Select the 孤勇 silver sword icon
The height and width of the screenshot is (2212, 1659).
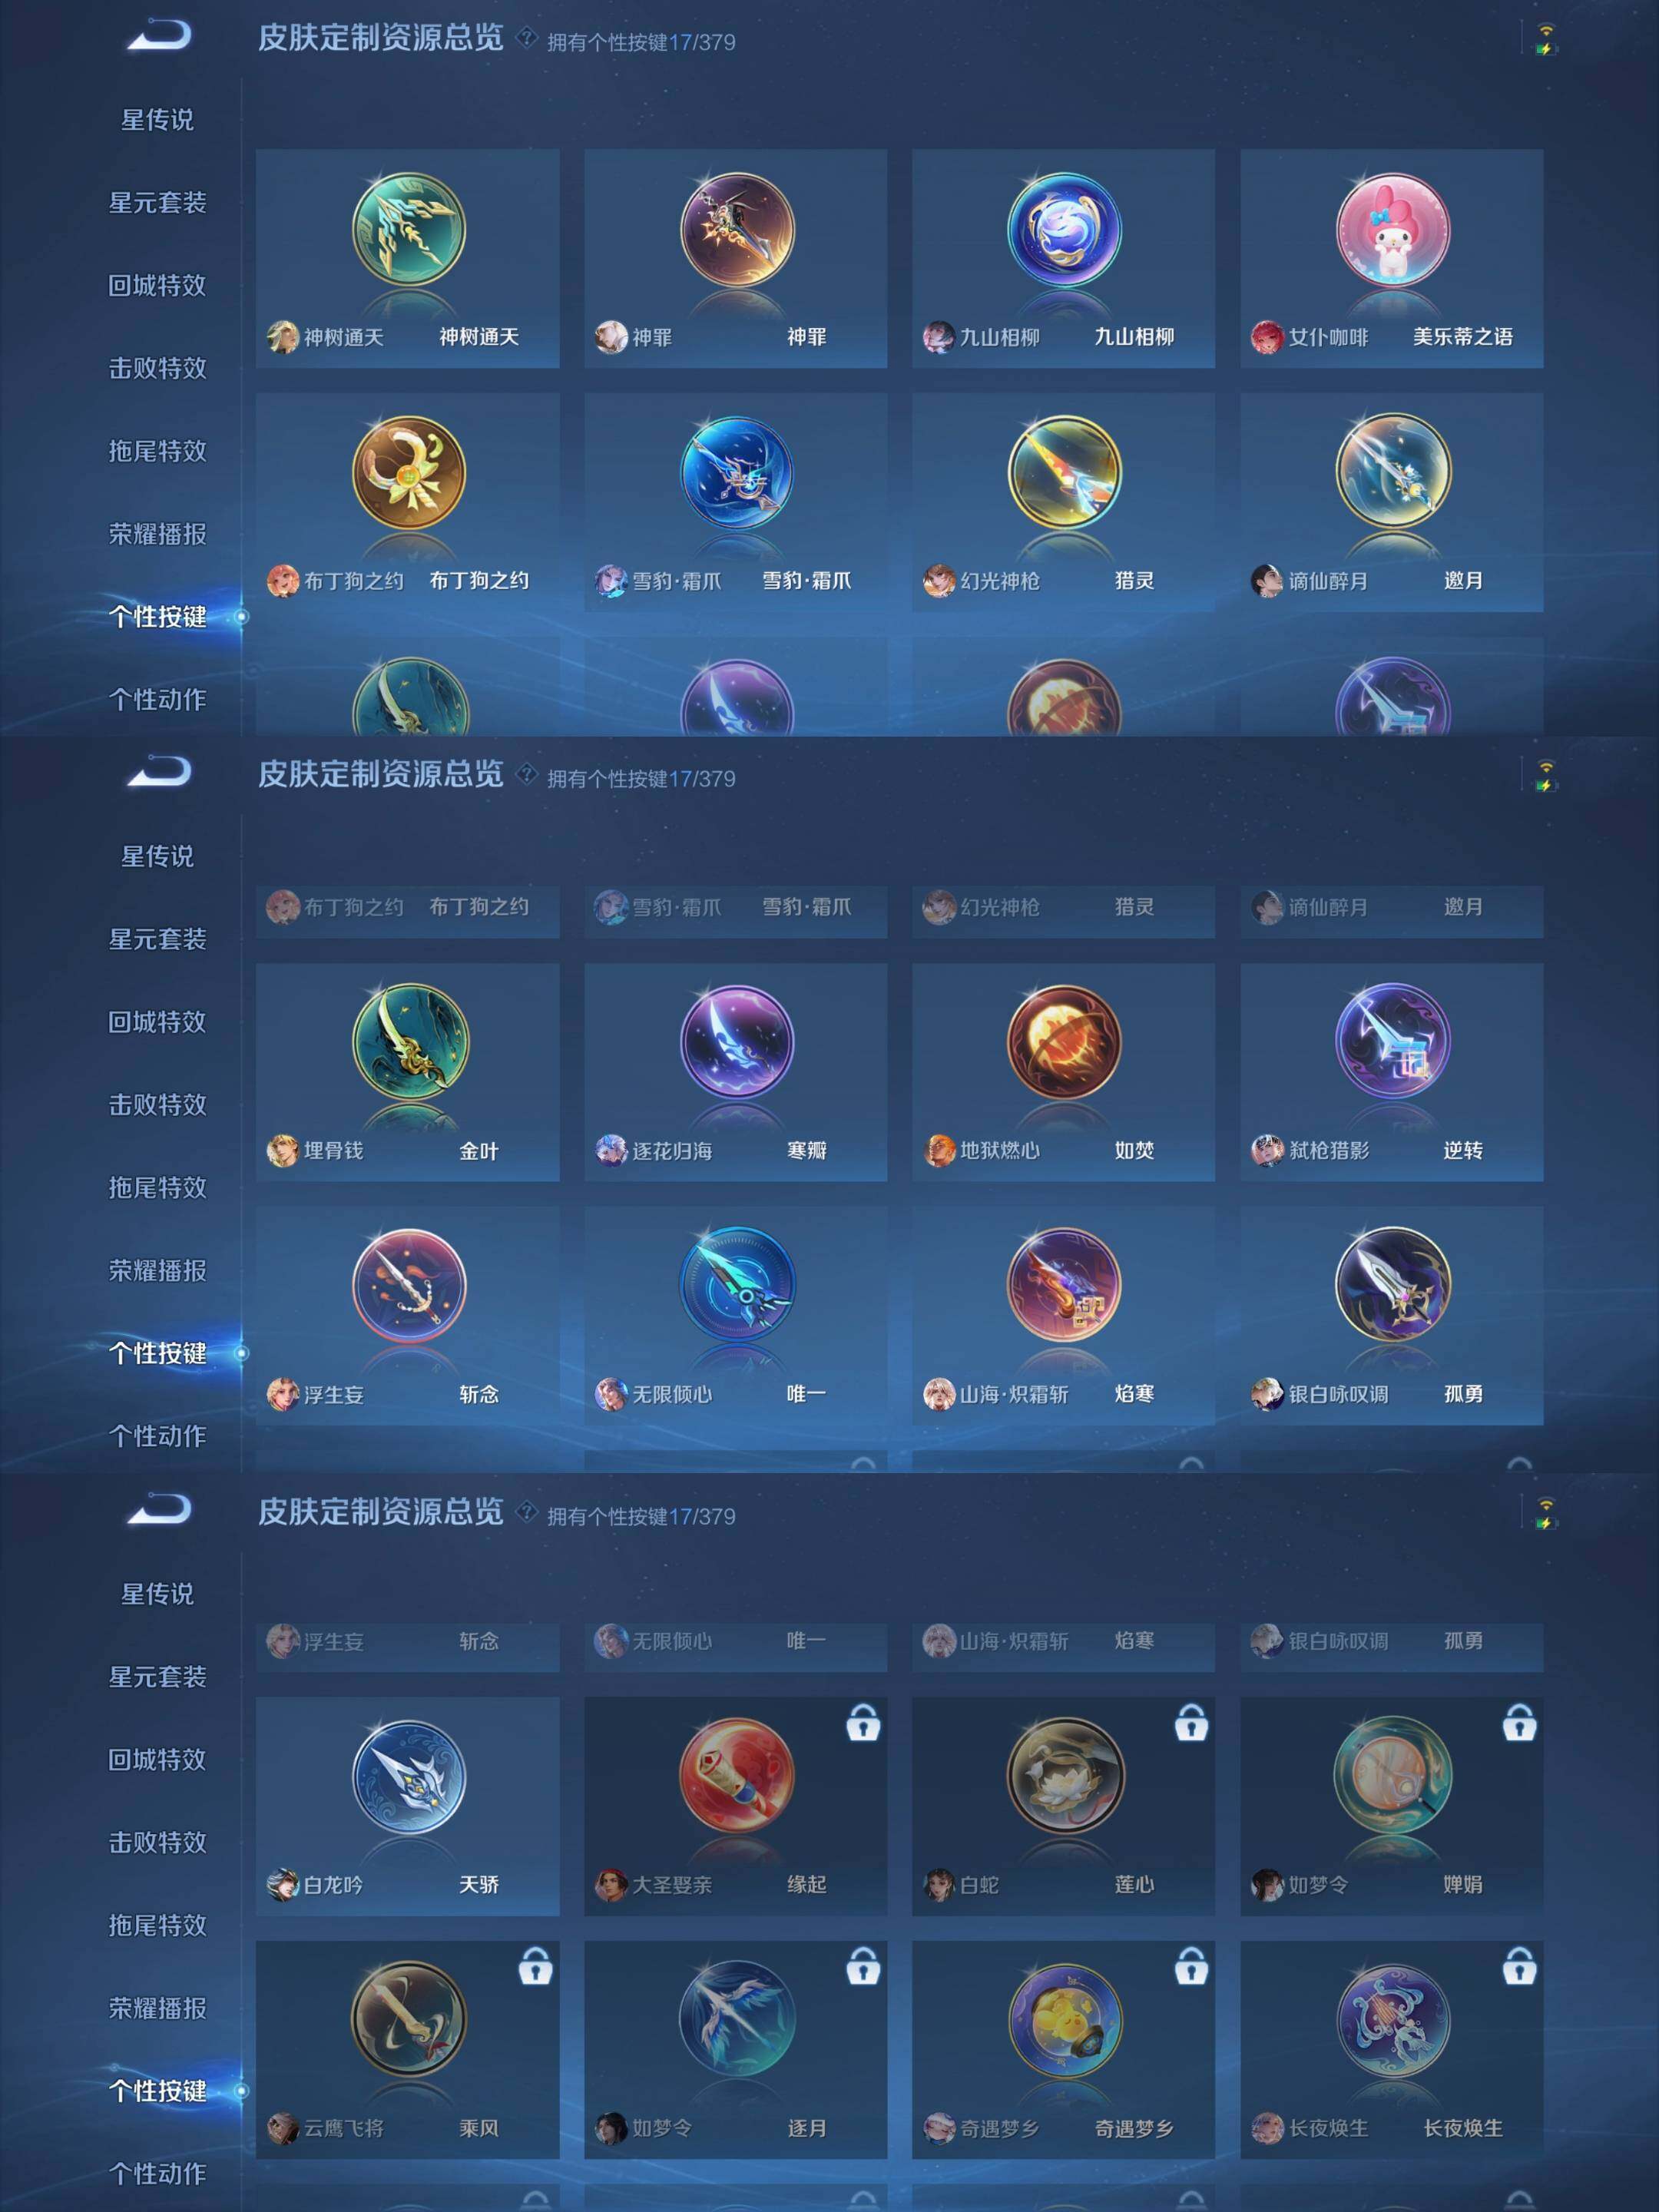coord(1392,1285)
